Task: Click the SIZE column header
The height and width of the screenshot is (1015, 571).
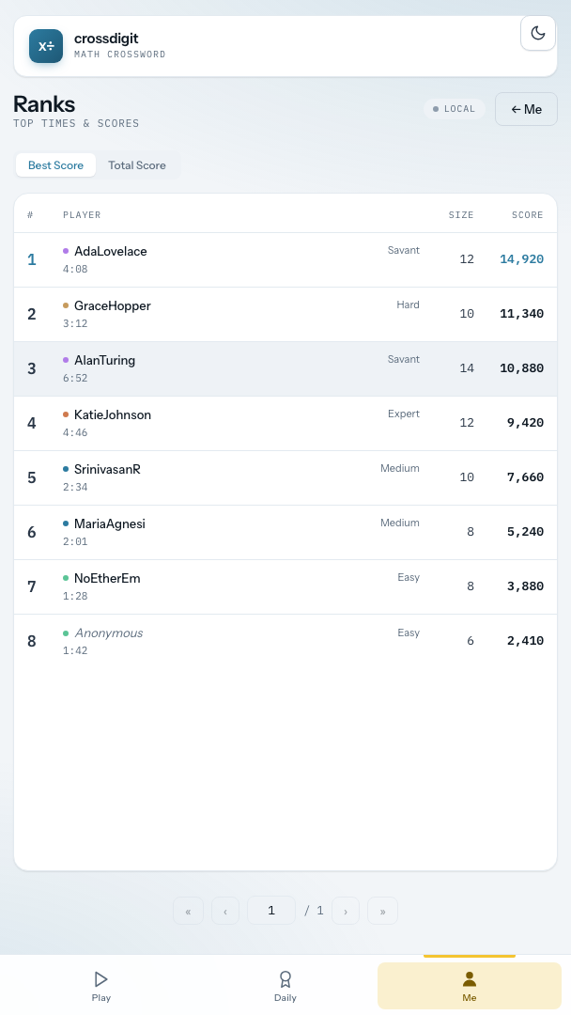Action: (x=461, y=215)
